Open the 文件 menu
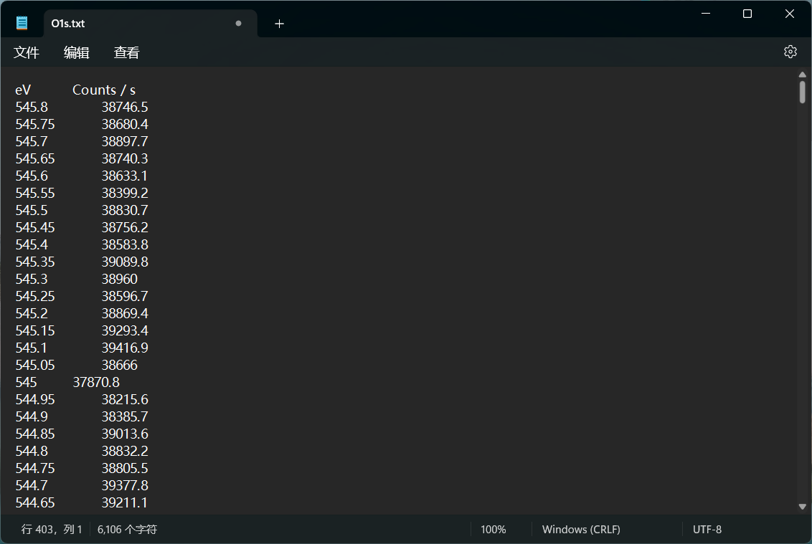812x544 pixels. click(x=27, y=52)
